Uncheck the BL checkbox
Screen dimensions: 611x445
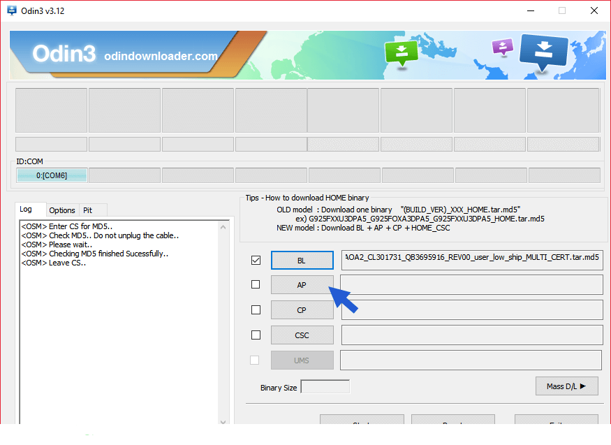tap(256, 261)
